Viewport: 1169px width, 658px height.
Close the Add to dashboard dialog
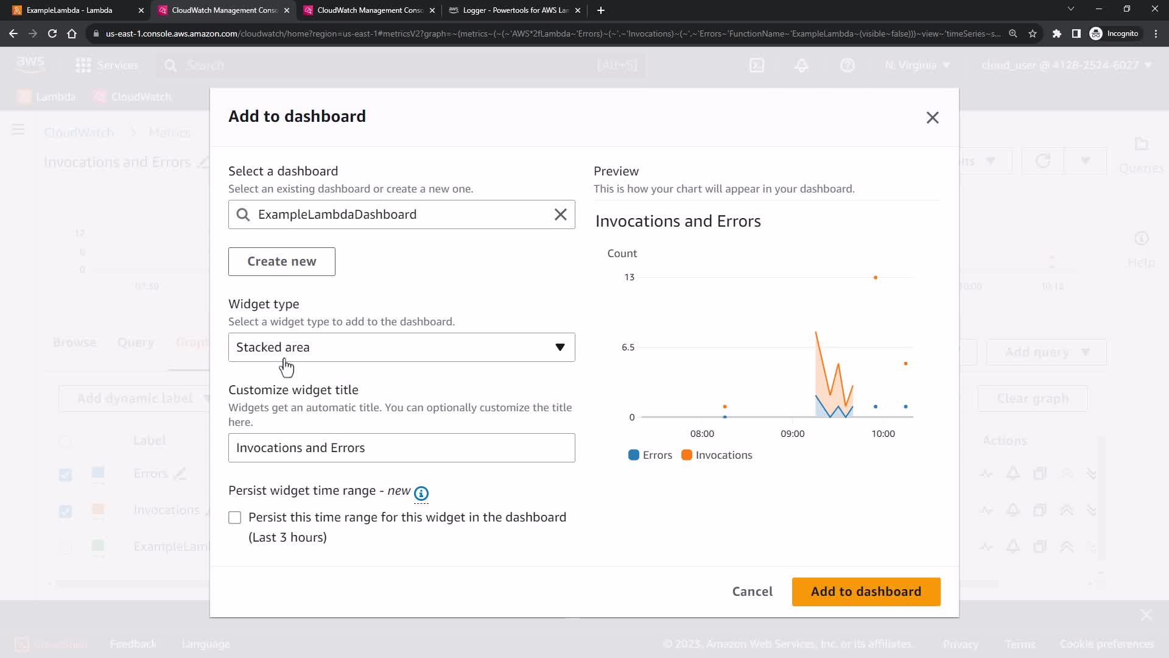(932, 118)
